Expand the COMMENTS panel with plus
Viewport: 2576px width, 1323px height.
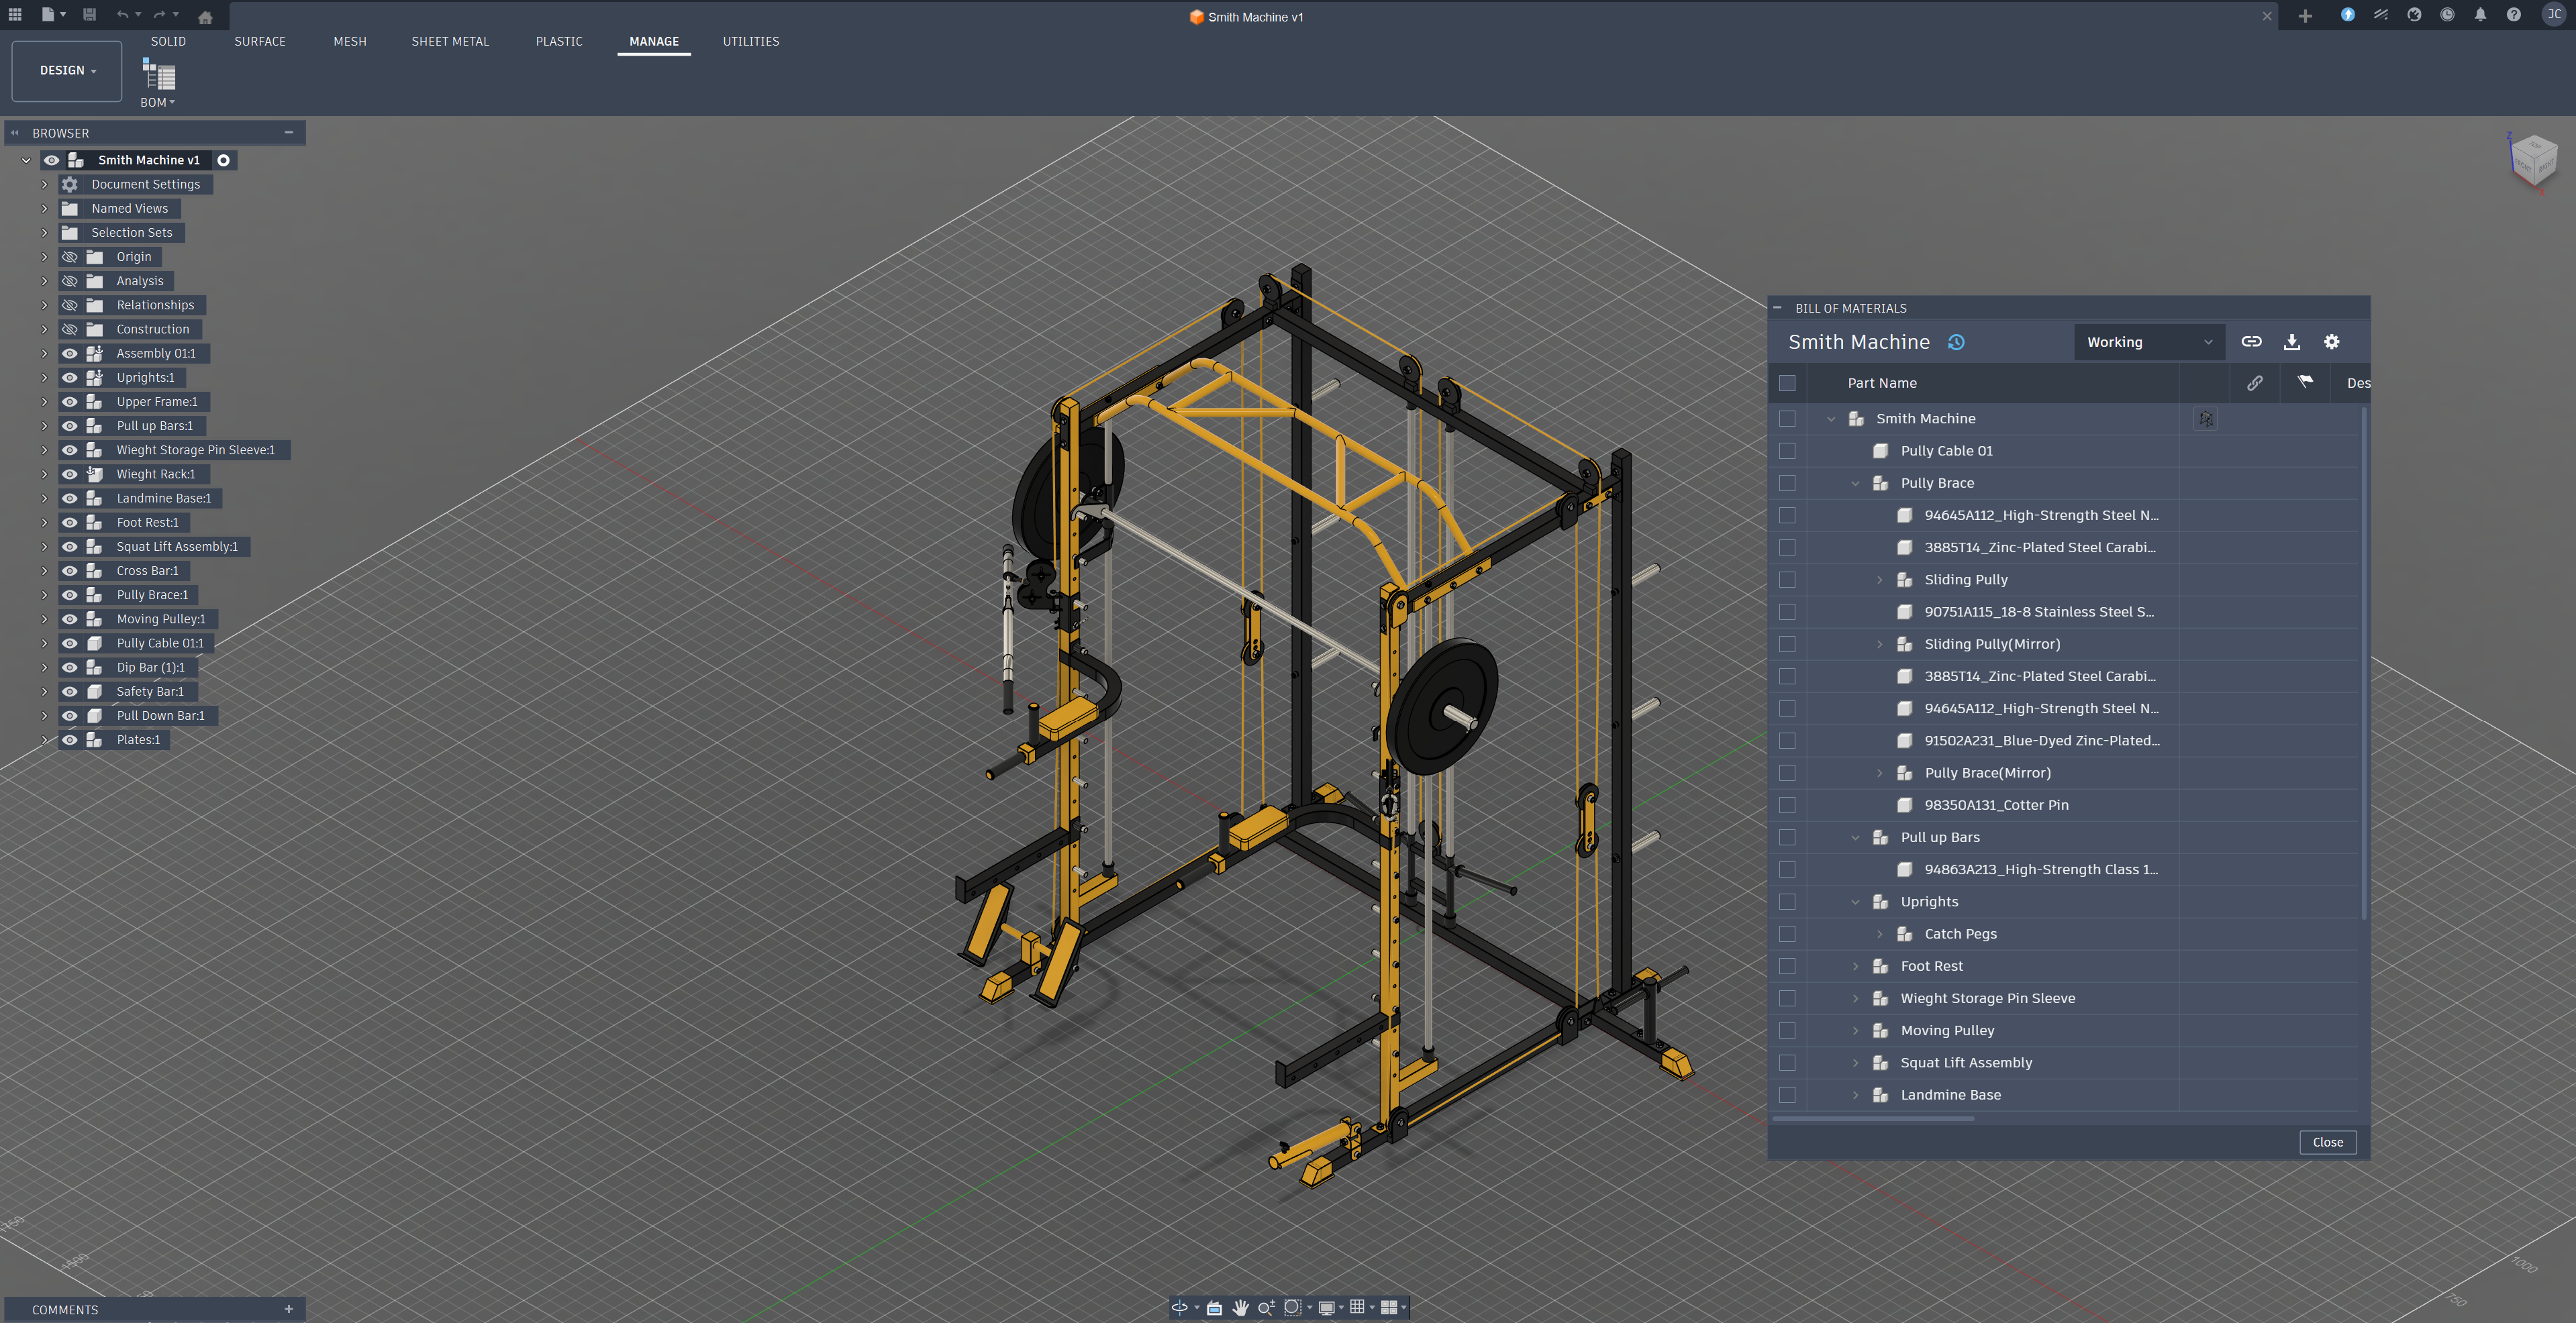click(x=289, y=1309)
